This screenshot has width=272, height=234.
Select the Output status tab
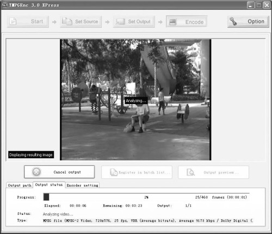click(49, 185)
